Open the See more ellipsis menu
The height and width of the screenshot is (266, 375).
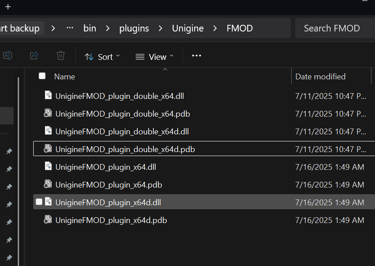click(x=196, y=56)
